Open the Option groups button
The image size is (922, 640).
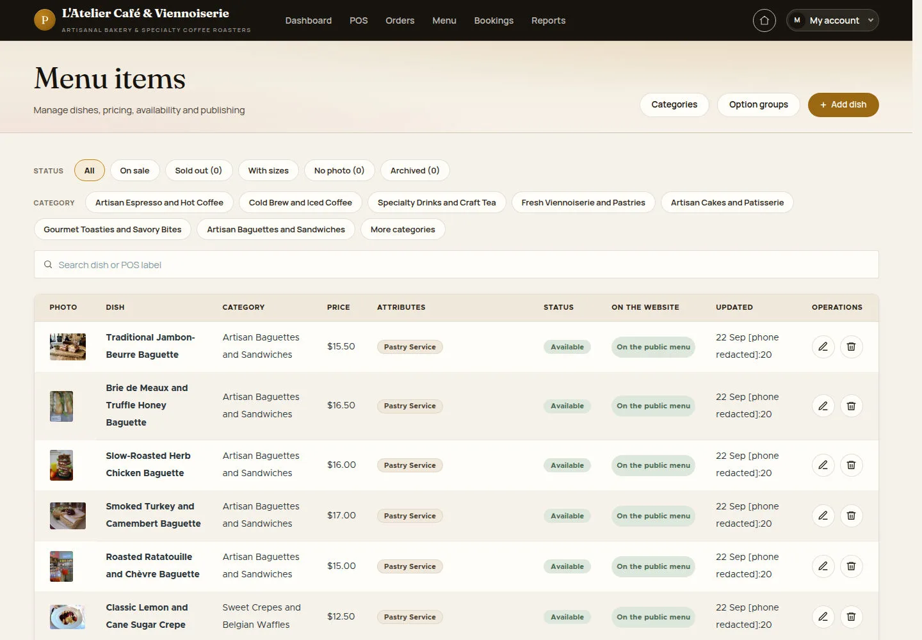(x=759, y=105)
